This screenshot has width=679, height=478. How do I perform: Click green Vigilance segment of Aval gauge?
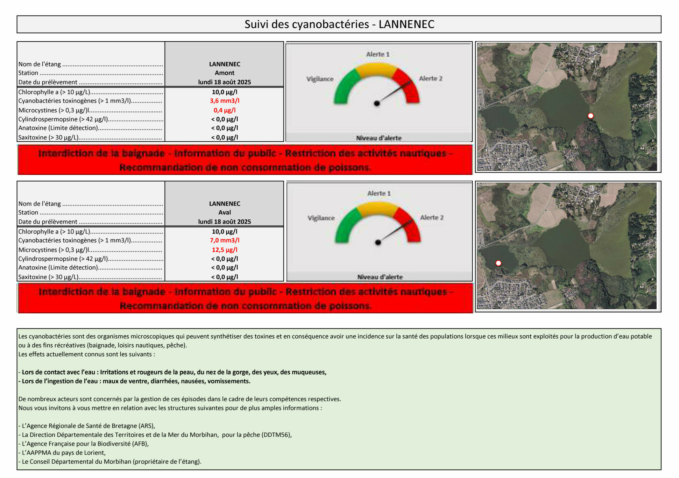(x=346, y=225)
